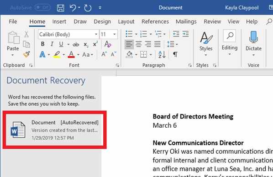Screen dimensions: 273x177
Task: Switch to the Review tab
Action: point(212,21)
